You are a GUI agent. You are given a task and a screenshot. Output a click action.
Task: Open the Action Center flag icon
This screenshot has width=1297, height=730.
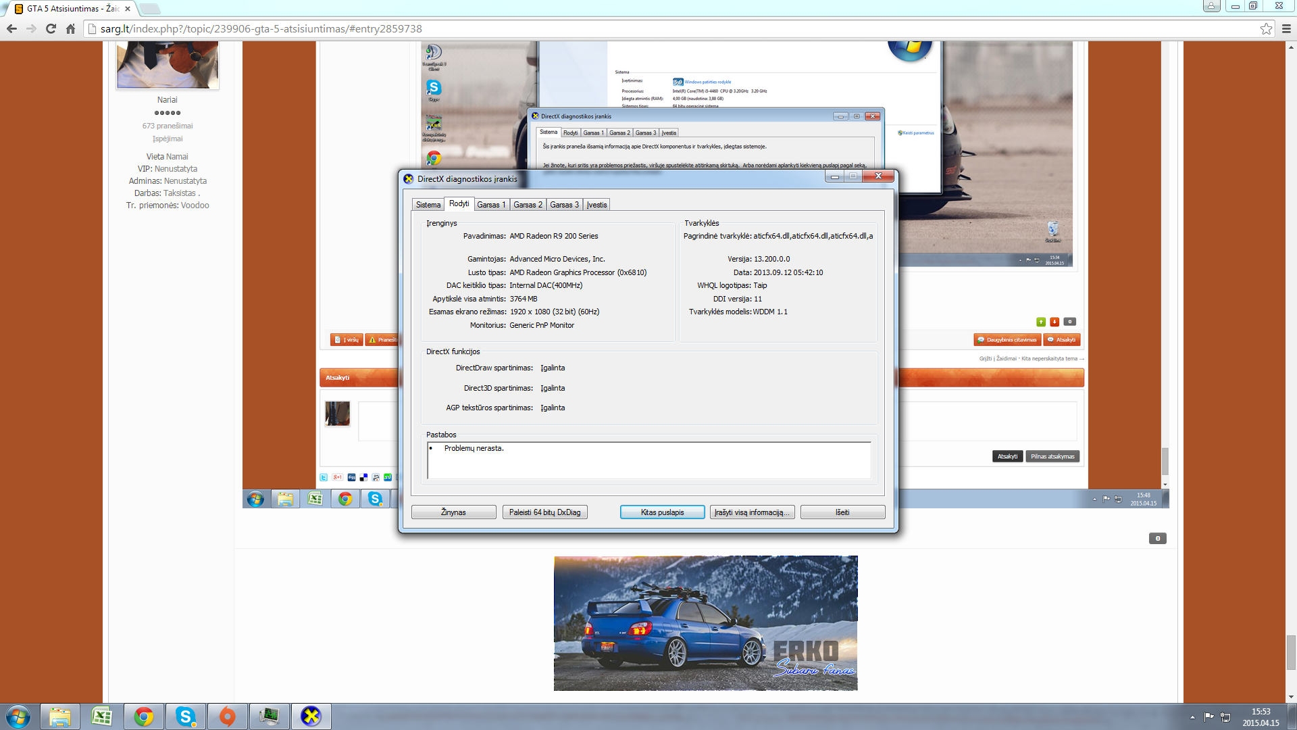coord(1209,716)
